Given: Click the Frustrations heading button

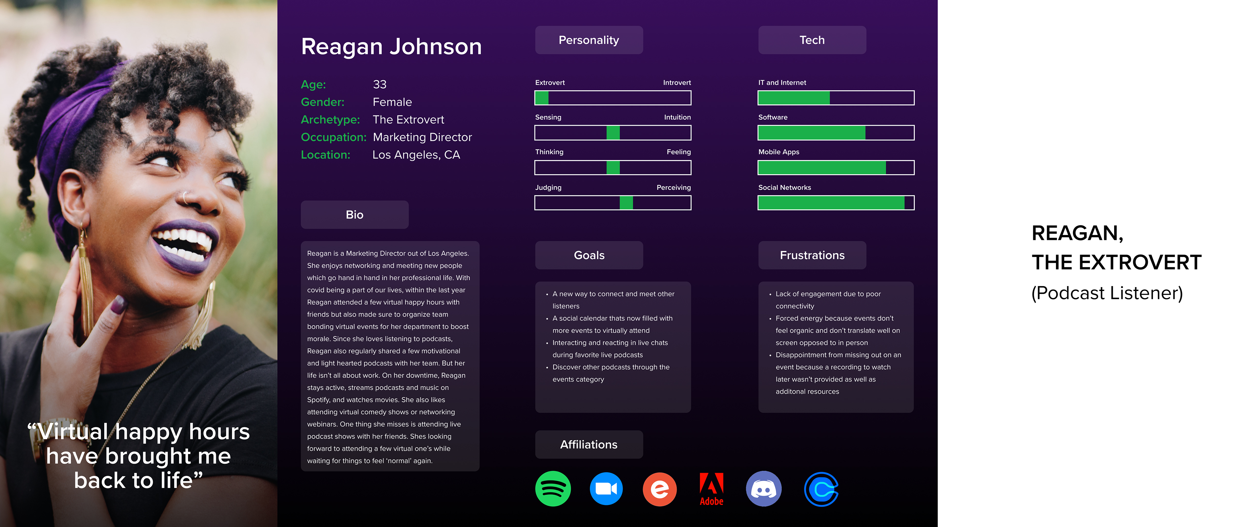Looking at the screenshot, I should (x=812, y=255).
